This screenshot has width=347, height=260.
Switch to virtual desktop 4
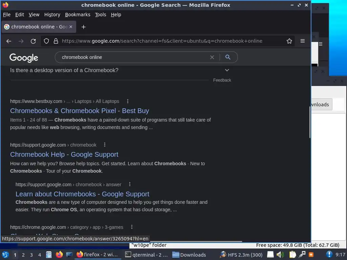click(x=40, y=255)
